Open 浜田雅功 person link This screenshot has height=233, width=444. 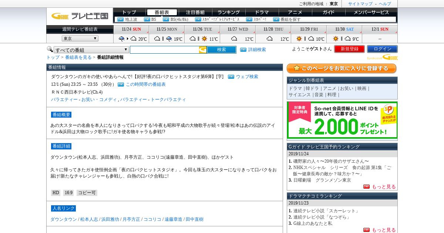[110, 219]
